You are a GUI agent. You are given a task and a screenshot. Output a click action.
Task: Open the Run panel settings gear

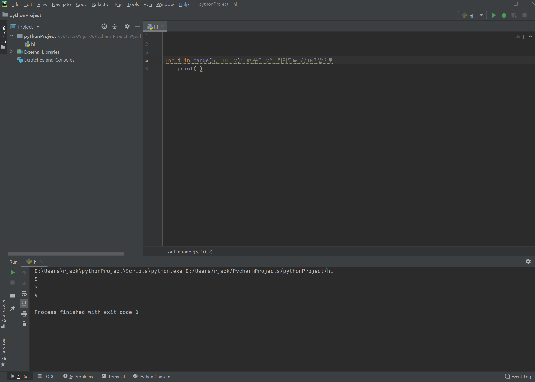[x=528, y=261]
